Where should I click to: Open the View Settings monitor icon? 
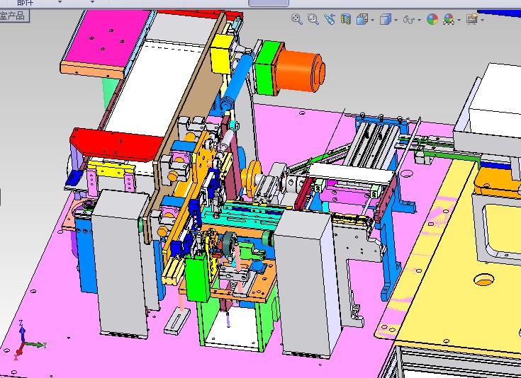click(x=472, y=19)
